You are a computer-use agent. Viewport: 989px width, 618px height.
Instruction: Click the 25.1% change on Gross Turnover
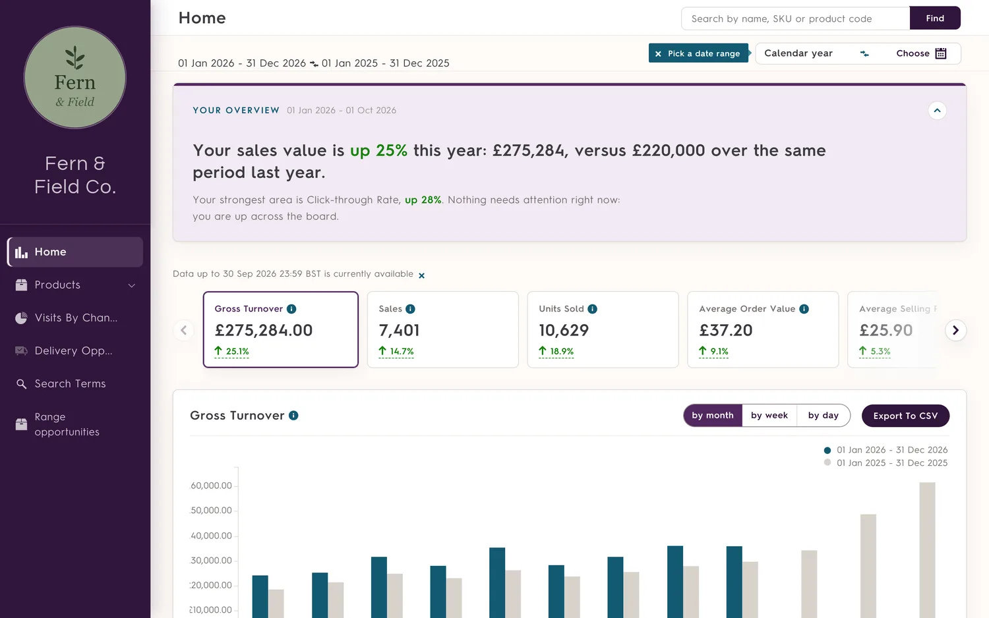[232, 352]
